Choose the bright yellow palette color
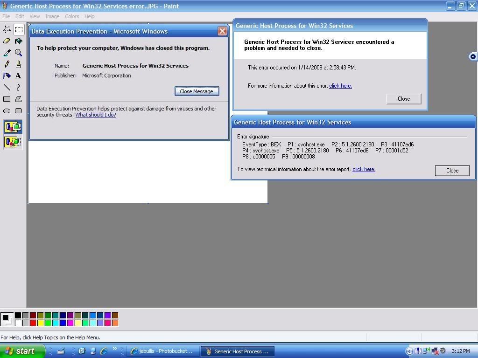The image size is (478, 358). (x=41, y=323)
